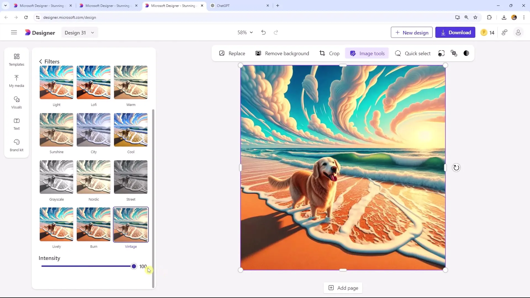This screenshot has height=298, width=530.
Task: Select the Replace image icon
Action: click(222, 54)
